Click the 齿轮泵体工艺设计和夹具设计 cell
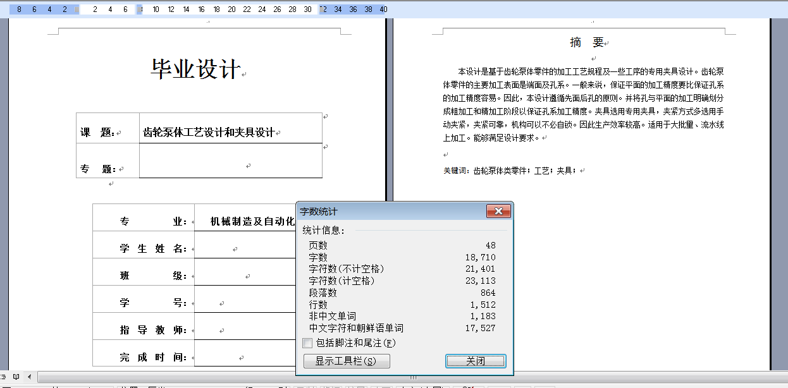The height and width of the screenshot is (388, 788). point(231,128)
